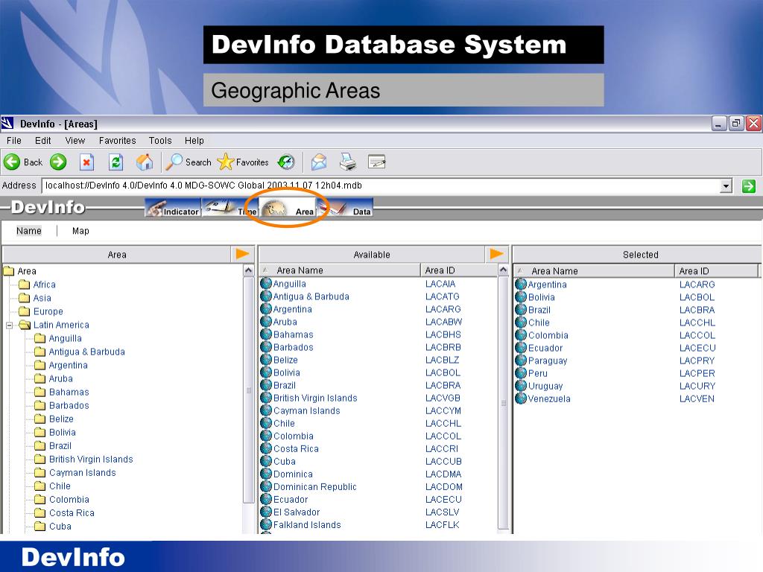Viewport: 763px width, 572px height.
Task: Click the Refresh page icon
Action: 115,162
